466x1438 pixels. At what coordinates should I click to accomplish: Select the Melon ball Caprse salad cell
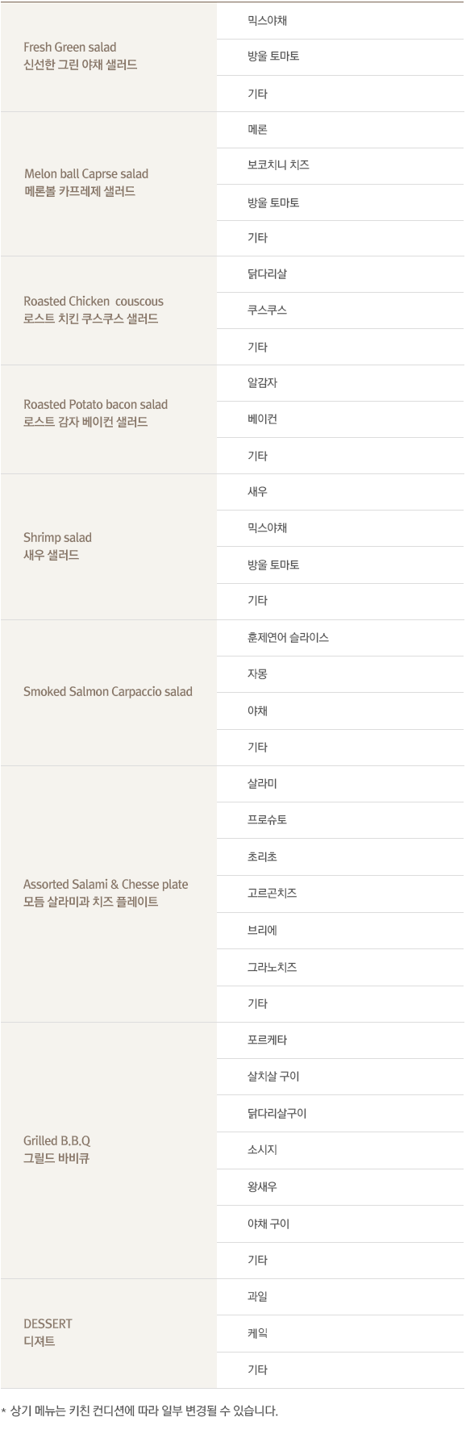point(109,184)
